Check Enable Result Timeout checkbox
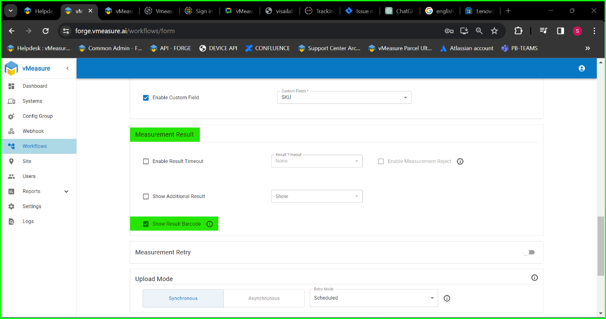The image size is (606, 319). coord(146,162)
